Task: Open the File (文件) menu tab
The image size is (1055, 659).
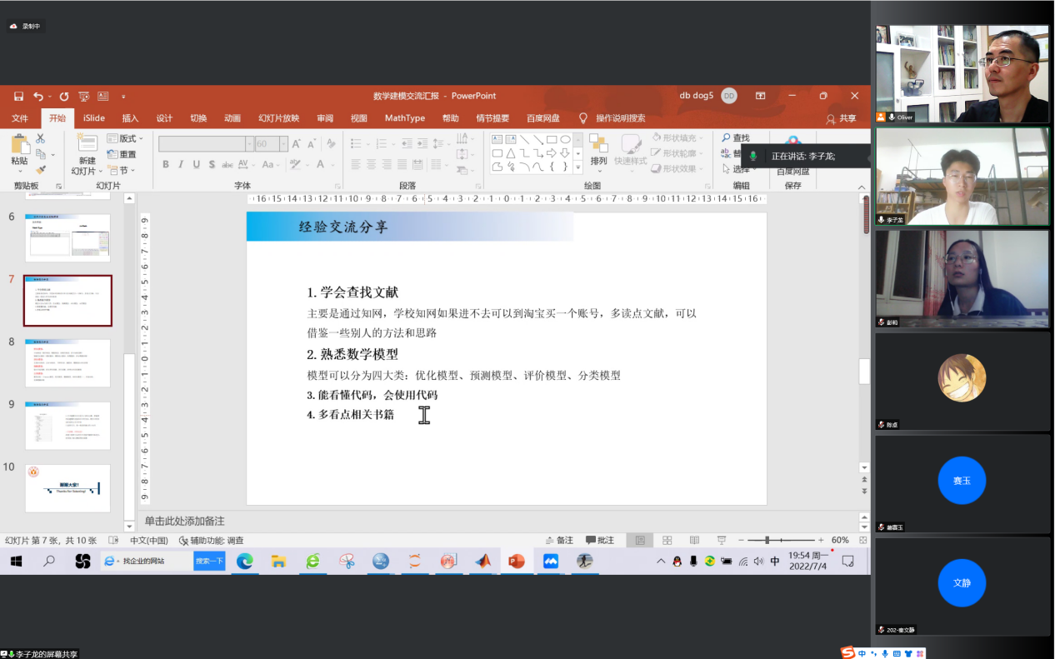Action: click(20, 118)
